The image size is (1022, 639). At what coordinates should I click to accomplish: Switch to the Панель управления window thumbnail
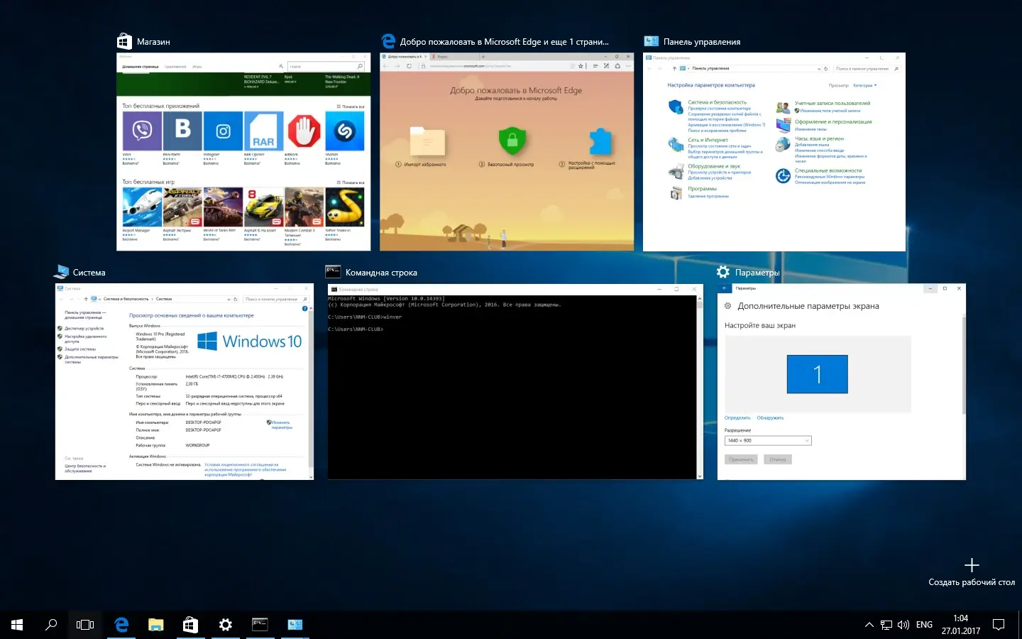tap(774, 151)
